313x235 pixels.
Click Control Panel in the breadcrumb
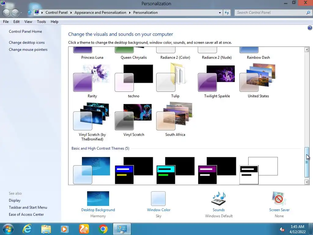click(57, 12)
